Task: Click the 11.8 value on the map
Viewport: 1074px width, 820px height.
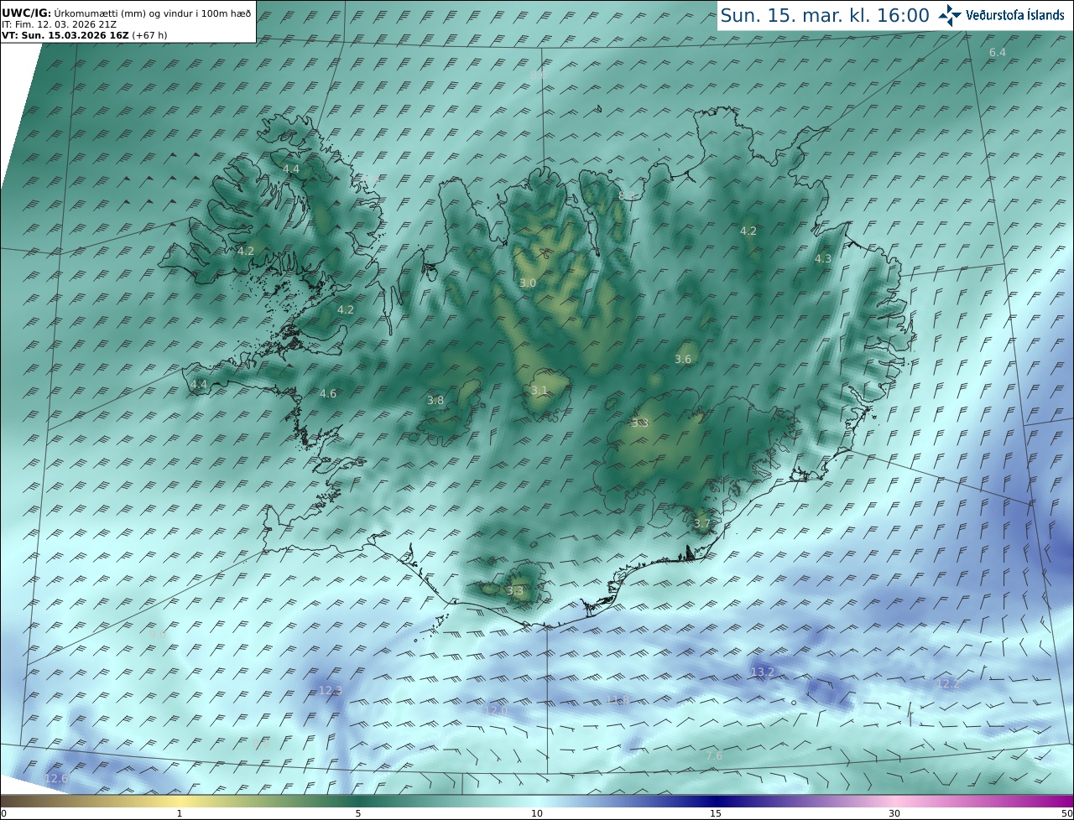Action: pyautogui.click(x=617, y=700)
